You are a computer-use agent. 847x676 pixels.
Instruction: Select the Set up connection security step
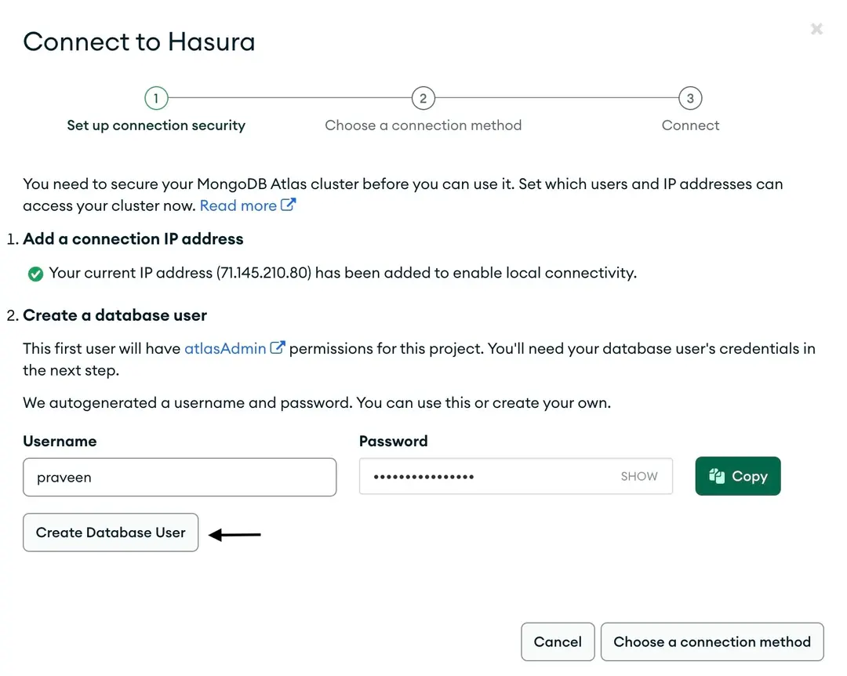[156, 125]
